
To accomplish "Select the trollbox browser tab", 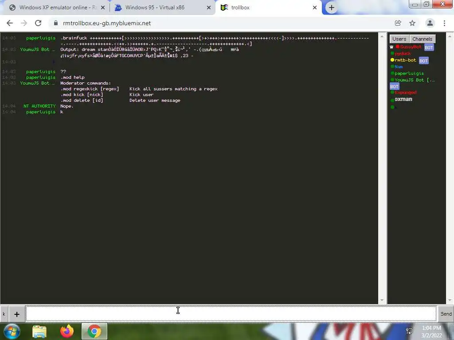I will pyautogui.click(x=268, y=8).
